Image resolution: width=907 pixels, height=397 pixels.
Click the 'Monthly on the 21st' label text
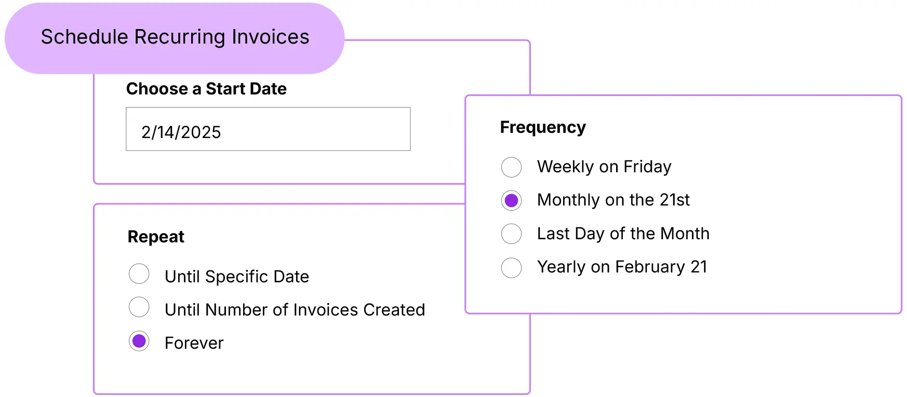pyautogui.click(x=613, y=200)
